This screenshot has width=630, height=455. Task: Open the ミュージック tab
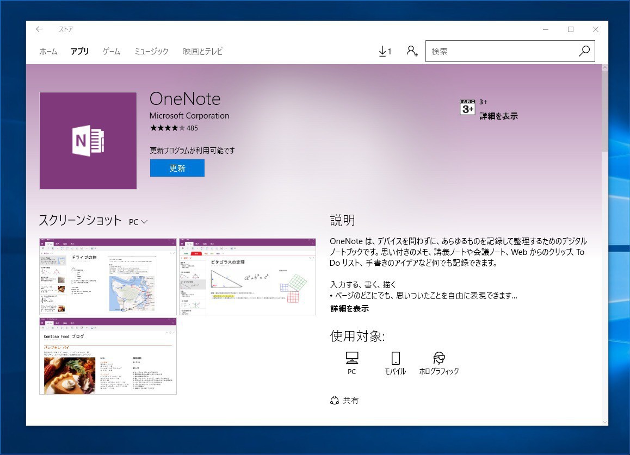pos(151,52)
